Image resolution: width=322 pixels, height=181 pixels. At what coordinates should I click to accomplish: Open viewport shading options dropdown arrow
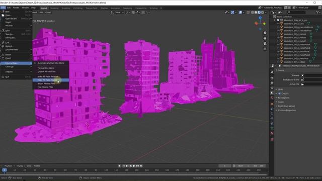click(x=266, y=13)
